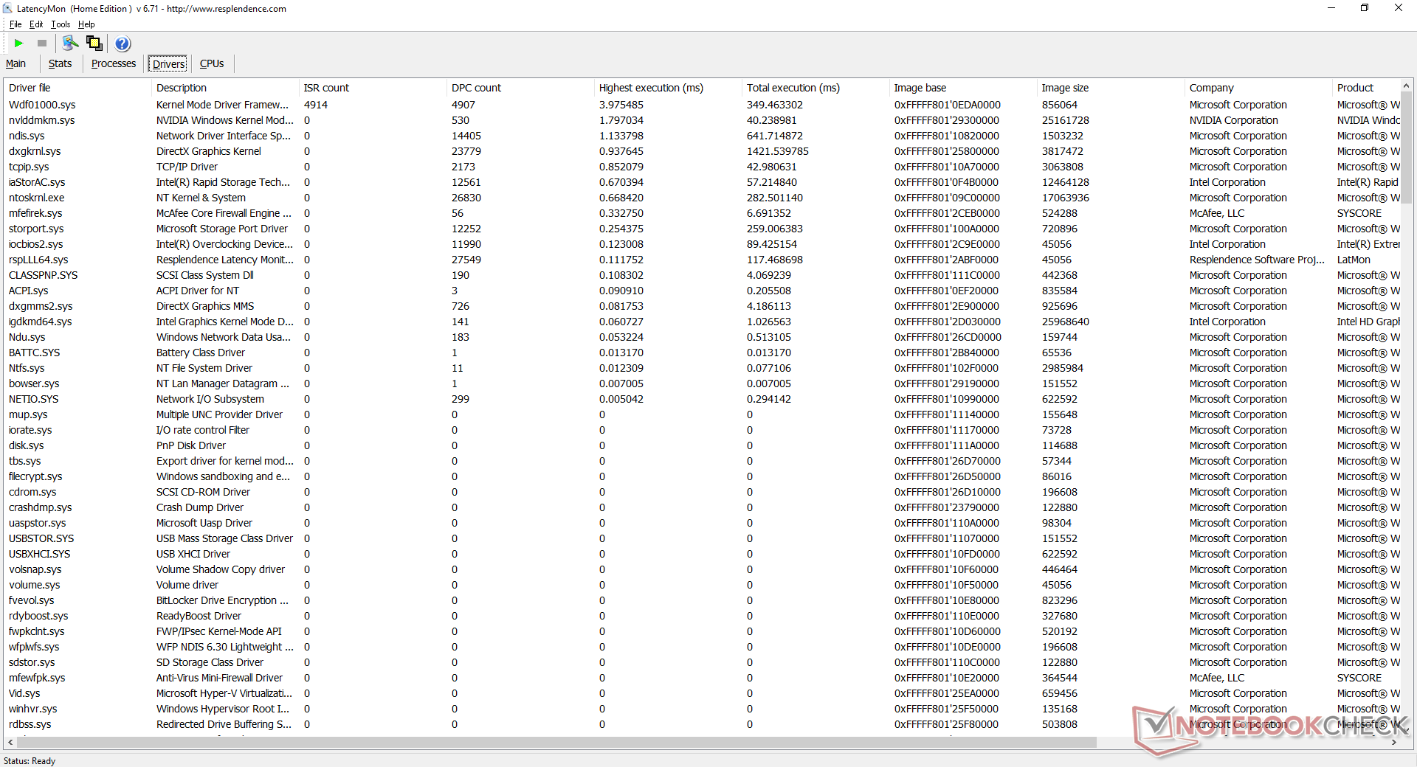
Task: Switch to the Main tab
Action: [15, 63]
